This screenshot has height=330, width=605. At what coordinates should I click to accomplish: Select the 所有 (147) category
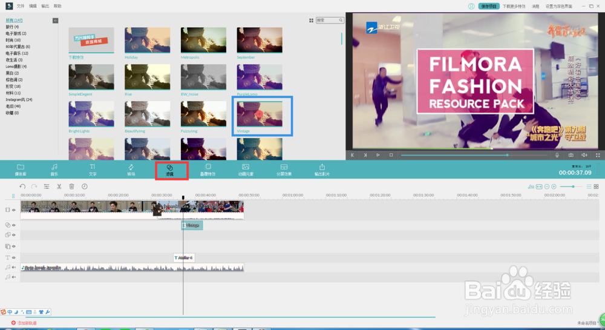(x=14, y=20)
